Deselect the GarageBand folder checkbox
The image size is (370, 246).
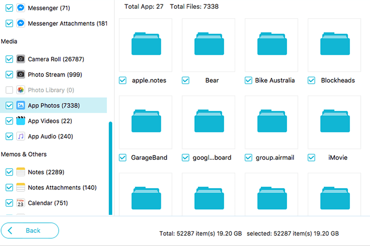coord(123,158)
